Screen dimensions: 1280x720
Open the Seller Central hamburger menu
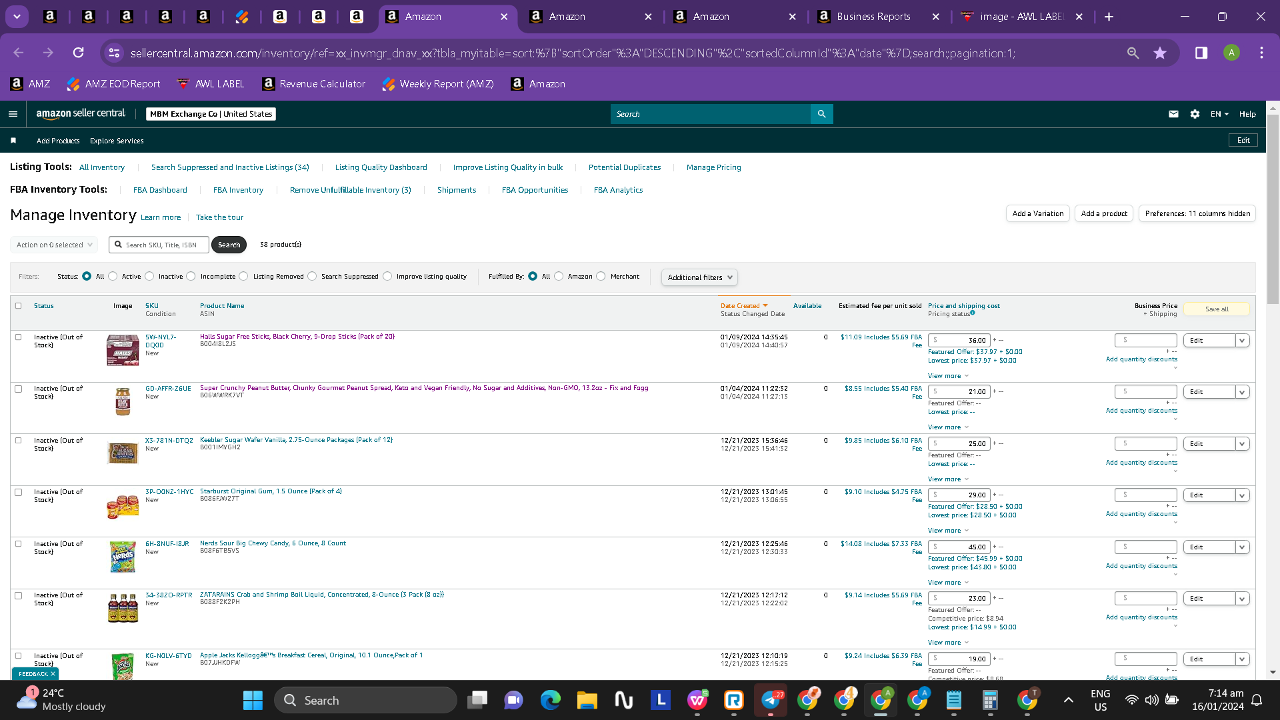tap(13, 114)
